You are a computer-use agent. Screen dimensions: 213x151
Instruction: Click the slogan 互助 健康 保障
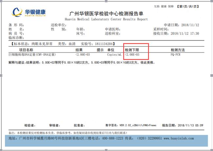164,6
